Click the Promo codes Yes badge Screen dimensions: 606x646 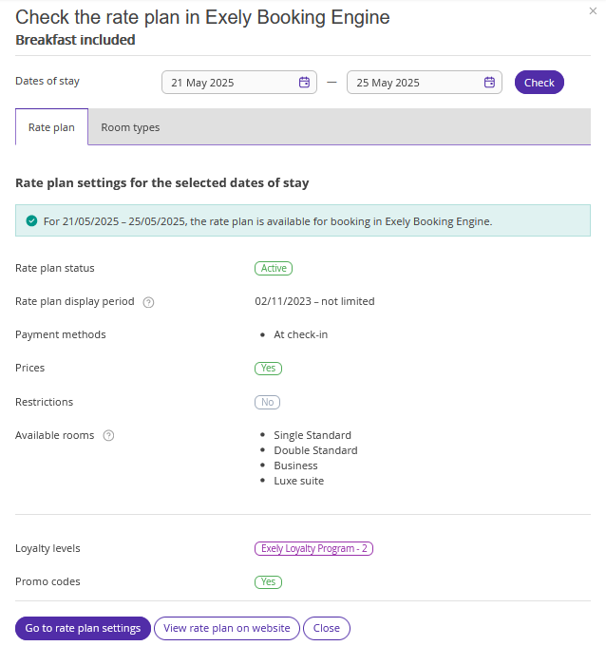pos(268,581)
